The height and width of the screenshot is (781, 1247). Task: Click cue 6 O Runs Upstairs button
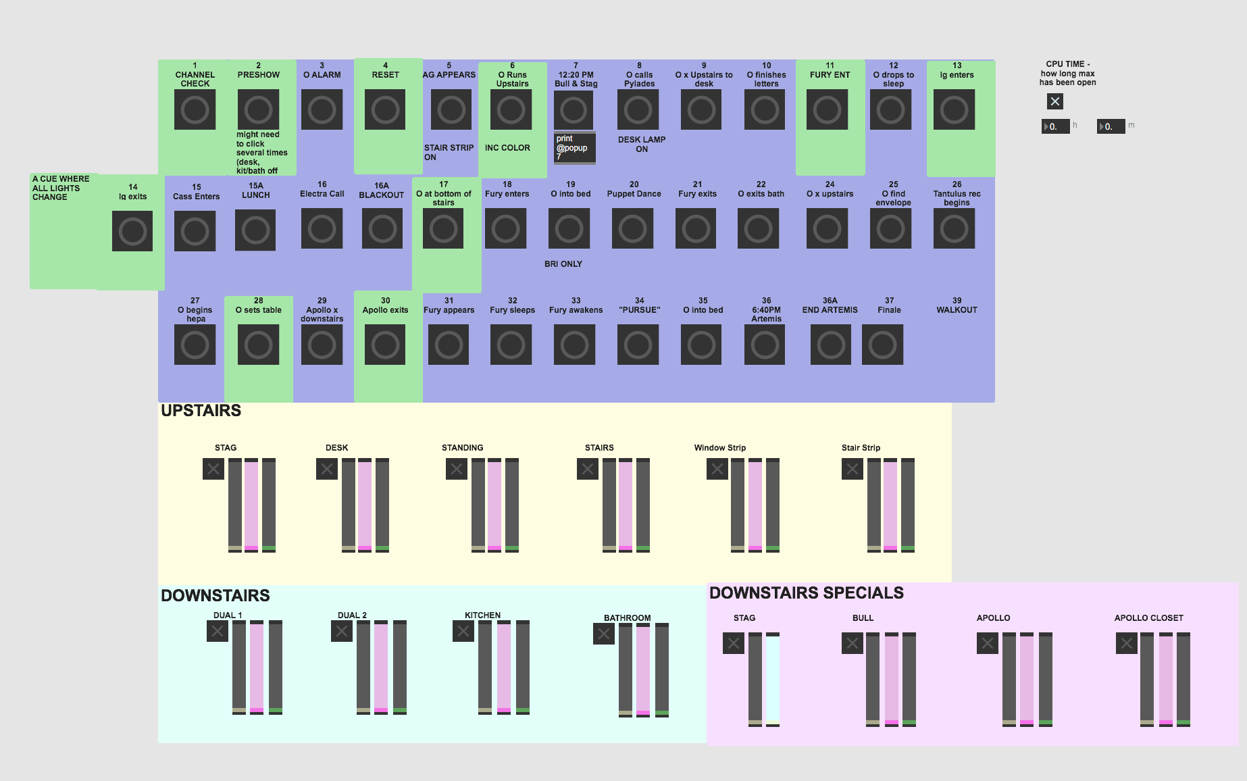(511, 109)
